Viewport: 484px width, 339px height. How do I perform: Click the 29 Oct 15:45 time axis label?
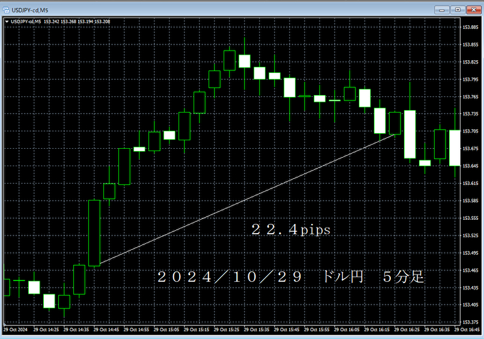286,329
